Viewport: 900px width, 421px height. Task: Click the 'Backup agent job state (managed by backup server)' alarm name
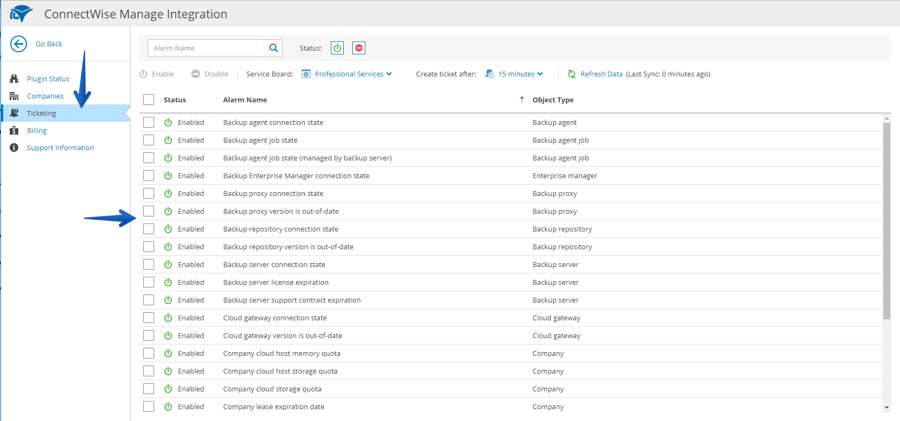tap(307, 158)
